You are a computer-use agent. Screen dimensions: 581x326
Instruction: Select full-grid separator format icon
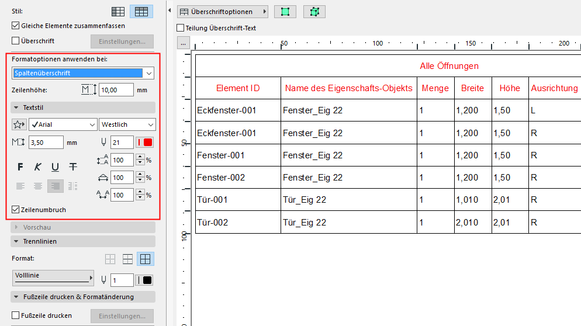coord(145,259)
